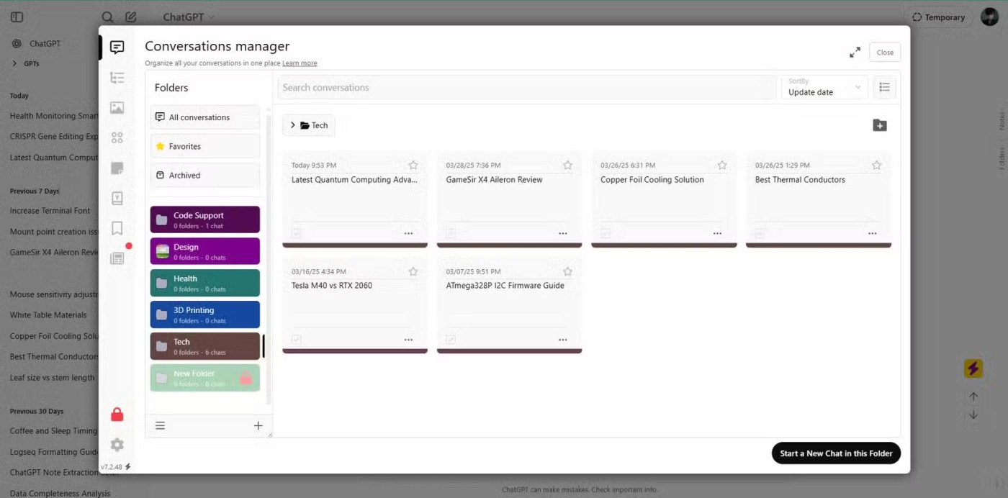Select All conversations in Folders panel

[x=204, y=117]
